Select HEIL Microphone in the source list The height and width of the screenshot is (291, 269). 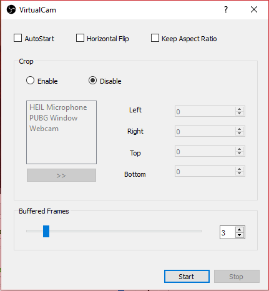[58, 107]
